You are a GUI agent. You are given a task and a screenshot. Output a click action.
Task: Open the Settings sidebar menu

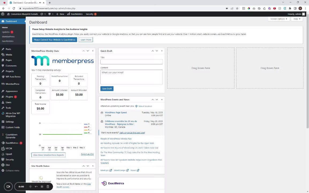pos(10,122)
